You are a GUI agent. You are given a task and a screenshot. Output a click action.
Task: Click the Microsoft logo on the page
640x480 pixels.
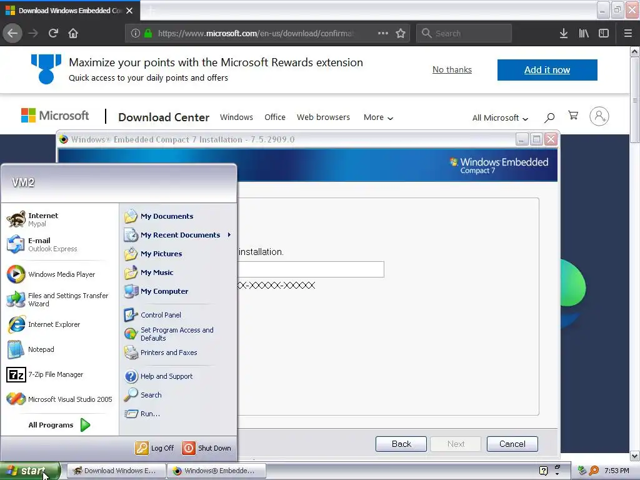point(55,116)
